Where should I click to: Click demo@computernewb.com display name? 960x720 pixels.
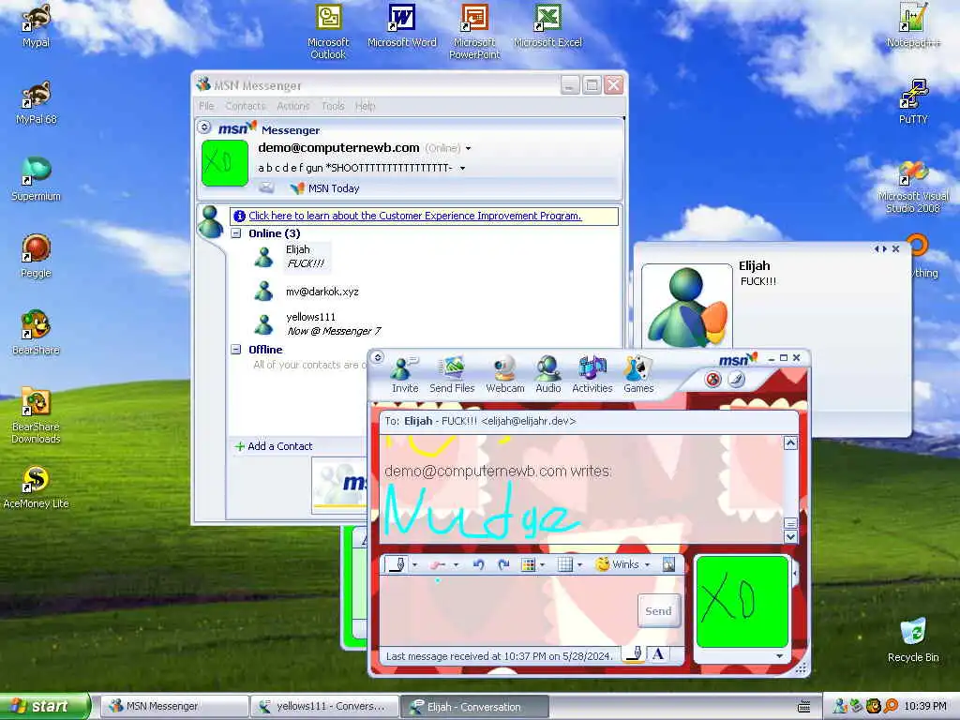coord(338,147)
